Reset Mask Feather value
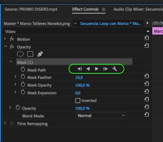 coord(147,76)
